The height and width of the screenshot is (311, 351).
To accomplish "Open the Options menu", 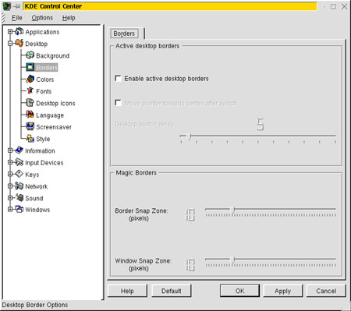I will point(42,18).
